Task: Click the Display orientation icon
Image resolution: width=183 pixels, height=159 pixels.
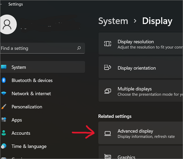Action: [x=107, y=67]
